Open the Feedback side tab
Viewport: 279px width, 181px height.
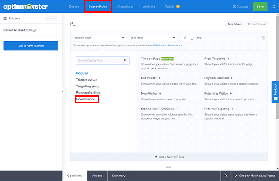pyautogui.click(x=275, y=92)
